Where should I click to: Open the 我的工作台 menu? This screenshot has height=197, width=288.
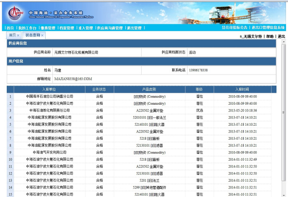[x=27, y=28]
